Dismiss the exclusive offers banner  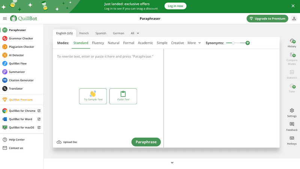pos(293,6)
